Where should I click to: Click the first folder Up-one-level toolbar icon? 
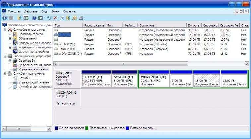[20, 18]
